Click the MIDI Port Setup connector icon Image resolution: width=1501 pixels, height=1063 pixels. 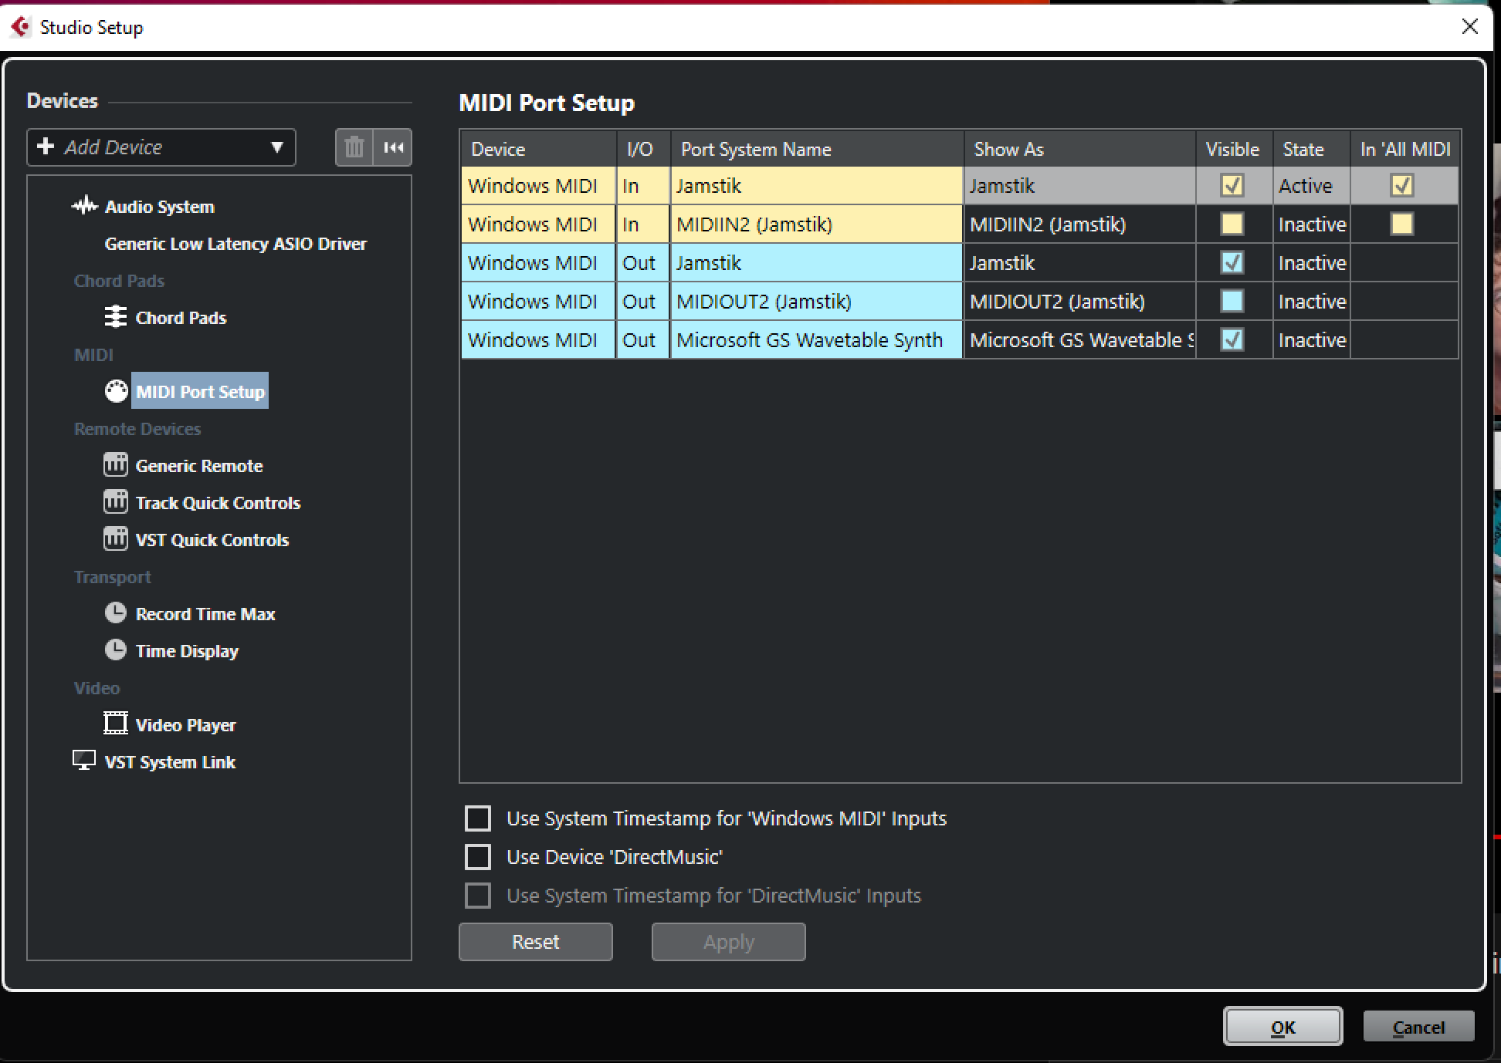pos(116,391)
